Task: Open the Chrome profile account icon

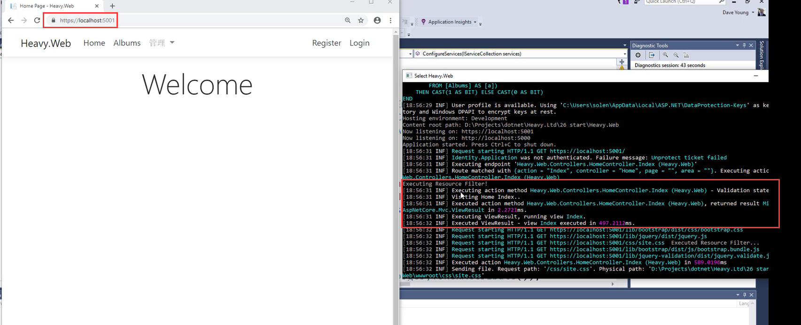Action: [x=377, y=21]
